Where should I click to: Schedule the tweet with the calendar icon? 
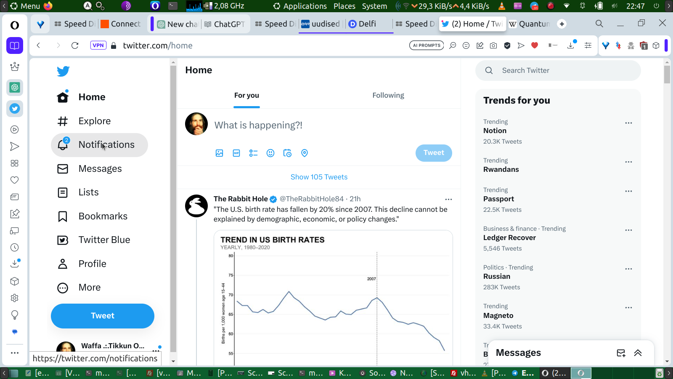click(287, 153)
